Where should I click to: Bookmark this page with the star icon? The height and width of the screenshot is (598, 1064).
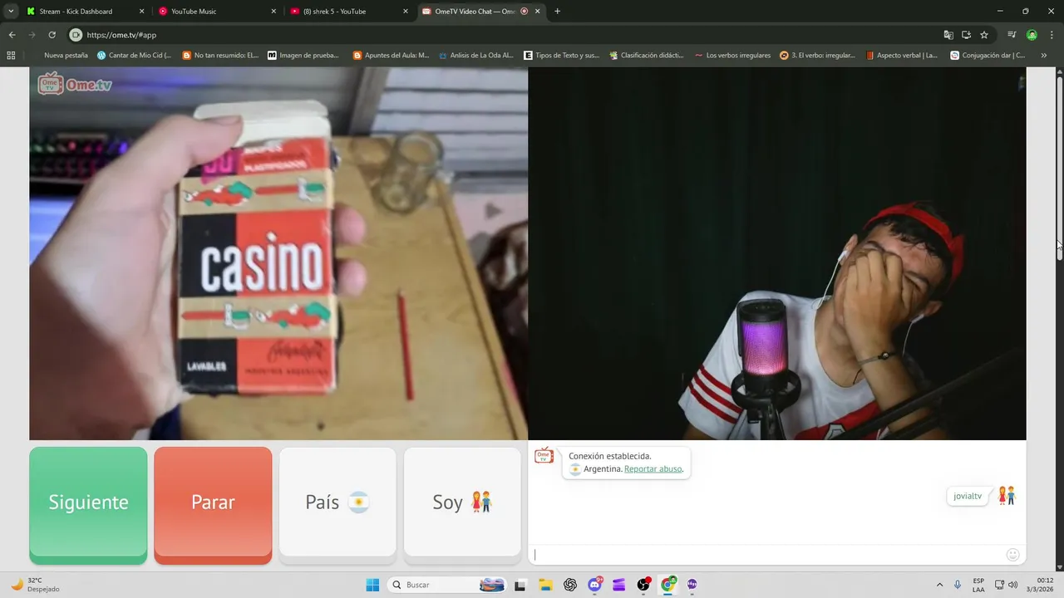(x=984, y=35)
